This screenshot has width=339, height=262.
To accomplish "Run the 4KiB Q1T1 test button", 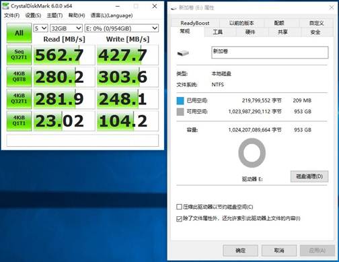I will (x=19, y=121).
